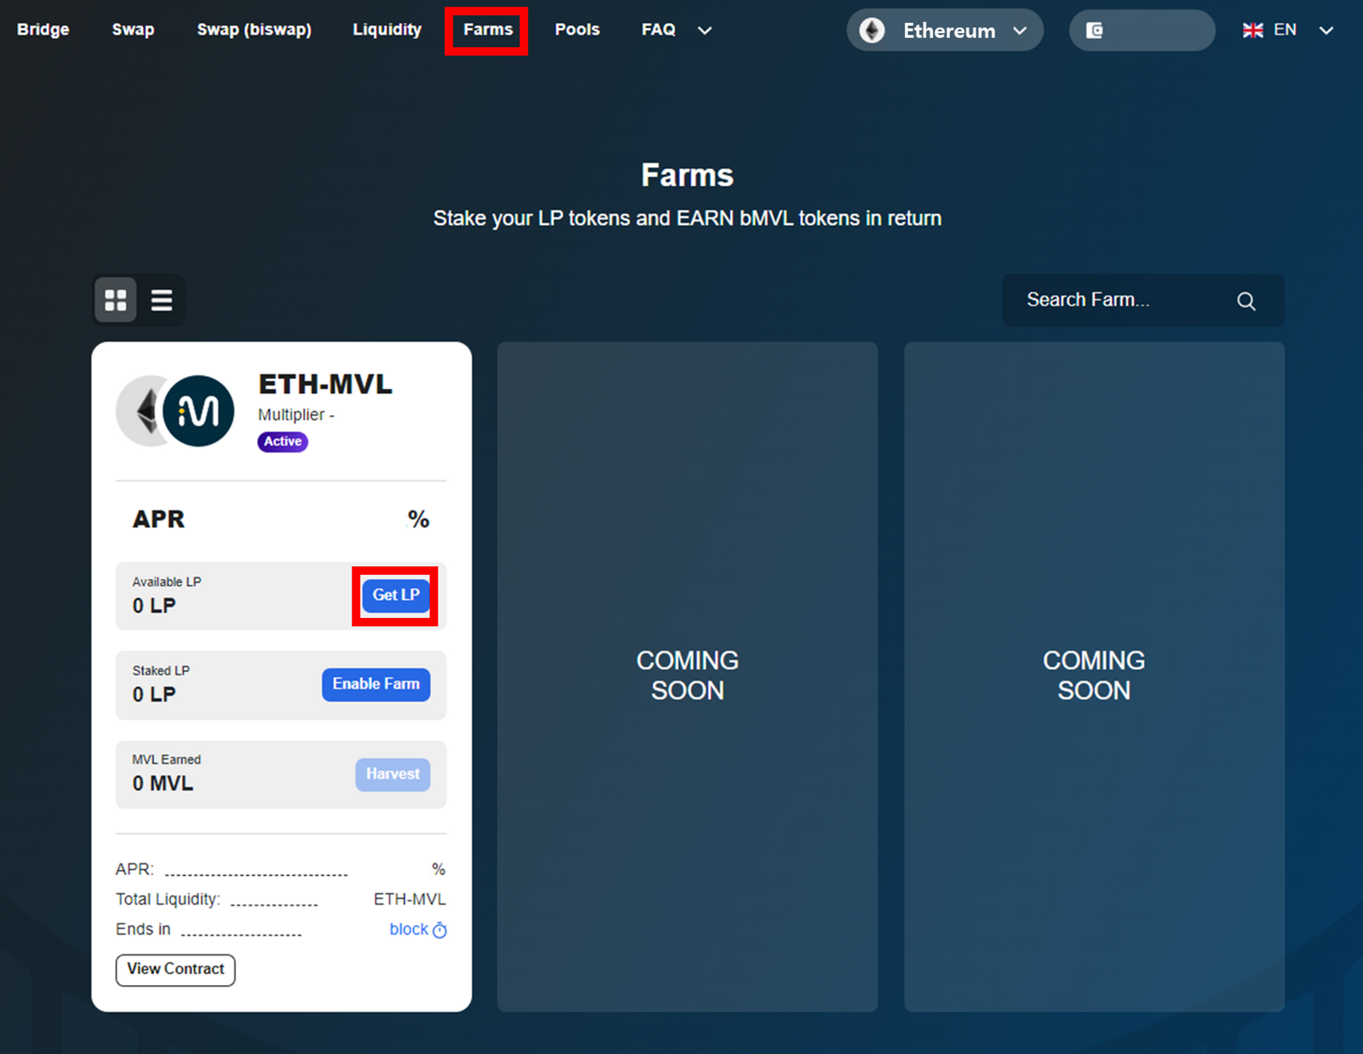Expand the Ethereum network dropdown
This screenshot has width=1363, height=1054.
click(1020, 30)
